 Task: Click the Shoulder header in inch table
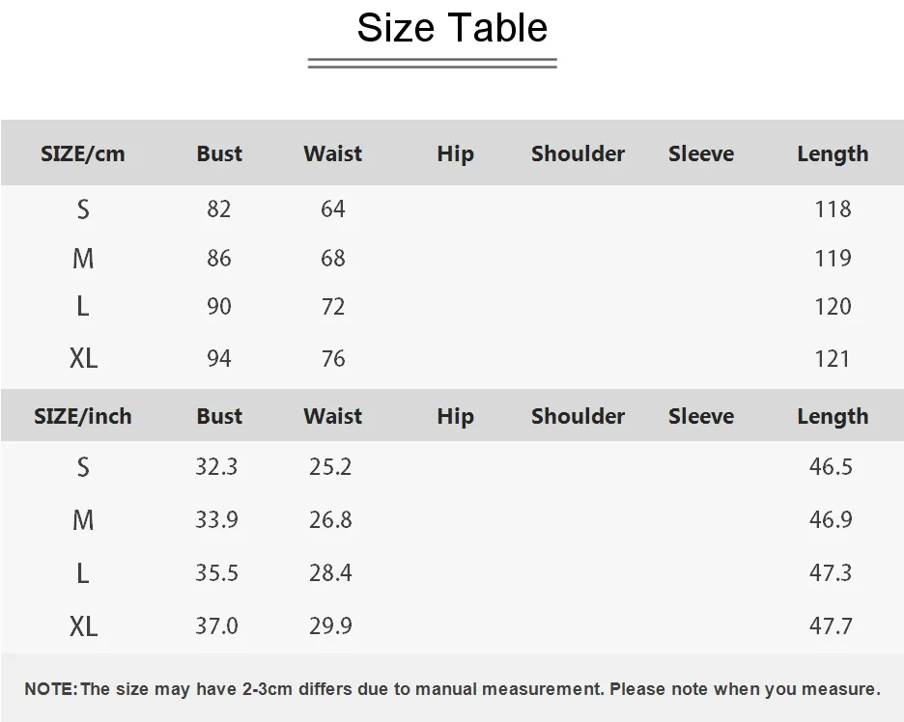coord(578,416)
